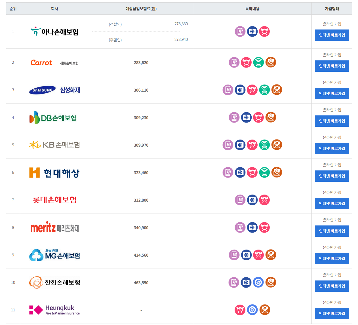Viewport: 358px width, 325px height.
Task: Click the 하나손해보험 company logo
Action: [x=54, y=31]
